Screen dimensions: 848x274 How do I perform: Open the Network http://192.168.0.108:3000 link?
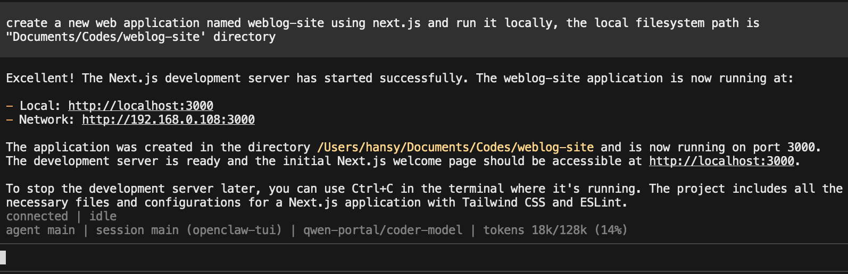coord(168,119)
